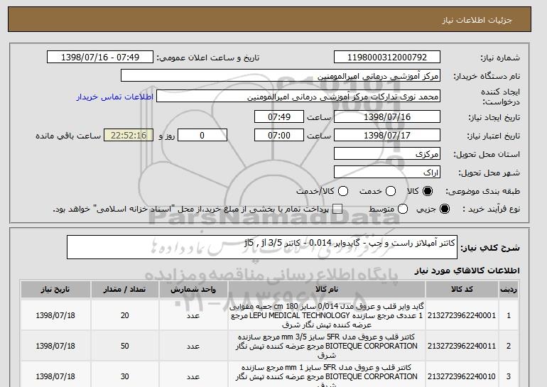Select the کالا radio button
Screen dimensions: 547x387
click(428, 191)
